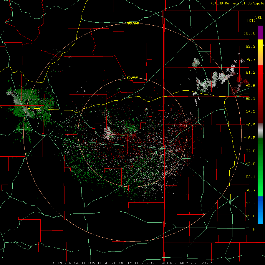Click the -47.6 legend value
265x265 pixels.
249,164
